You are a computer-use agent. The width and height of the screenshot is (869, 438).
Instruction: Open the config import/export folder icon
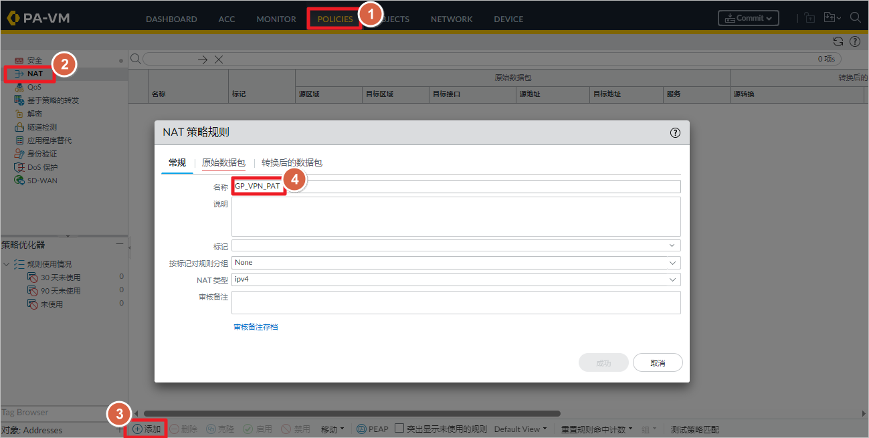832,18
